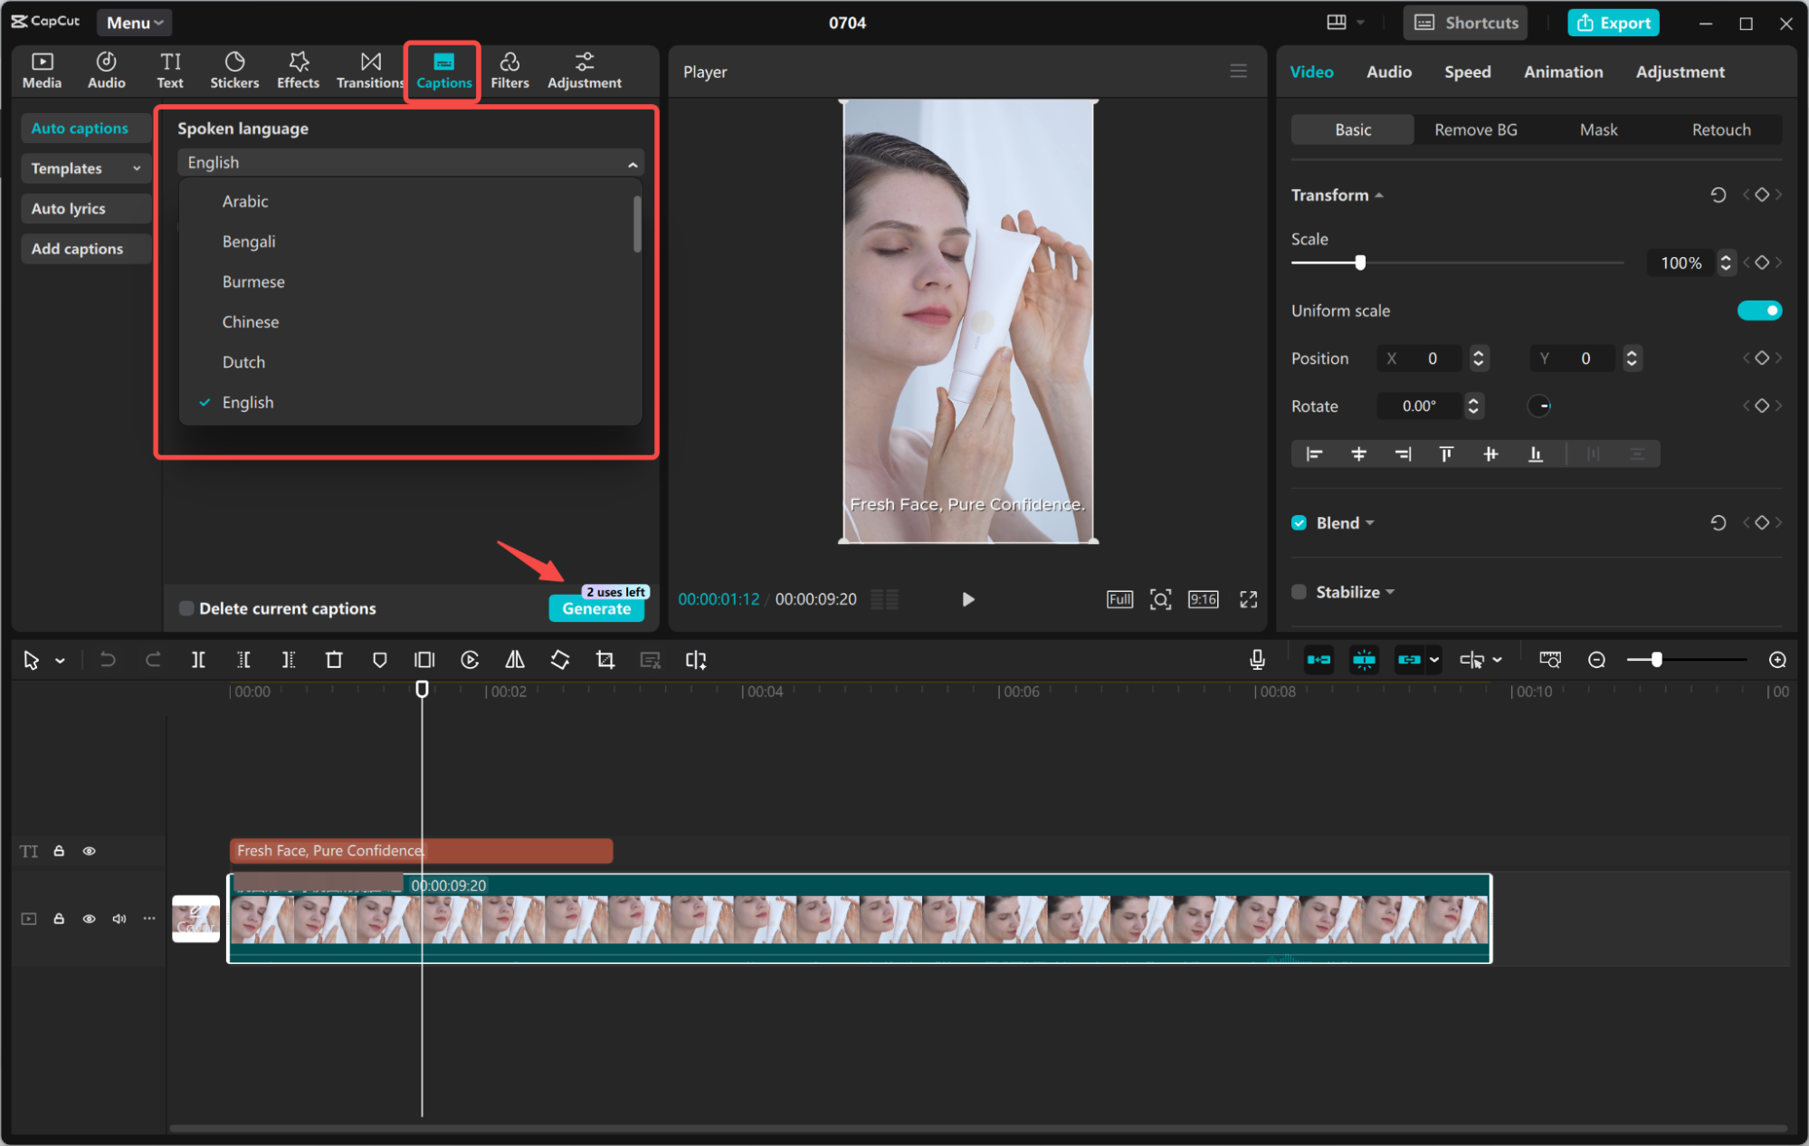Expand the Blend section arrow
This screenshot has height=1146, width=1809.
point(1370,523)
